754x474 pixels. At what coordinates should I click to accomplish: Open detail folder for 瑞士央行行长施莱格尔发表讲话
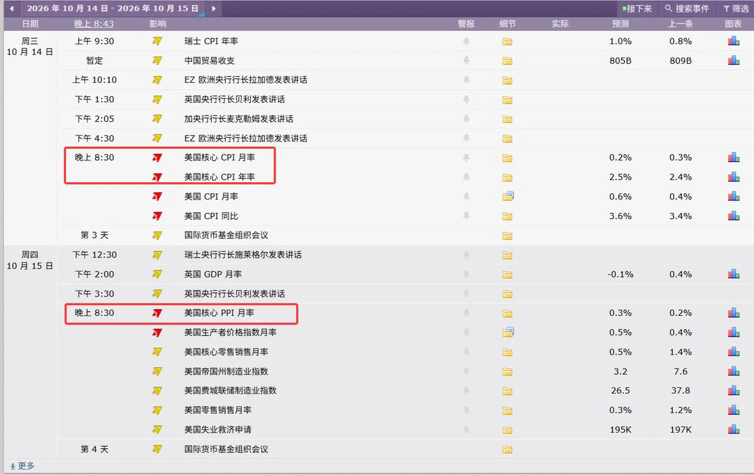point(507,256)
